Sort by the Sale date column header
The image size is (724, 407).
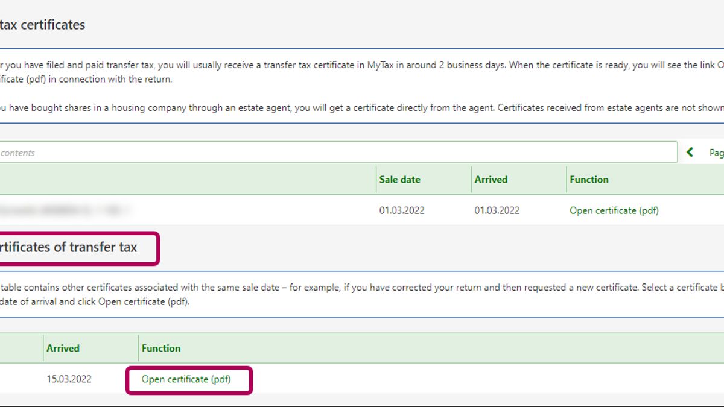pyautogui.click(x=399, y=180)
